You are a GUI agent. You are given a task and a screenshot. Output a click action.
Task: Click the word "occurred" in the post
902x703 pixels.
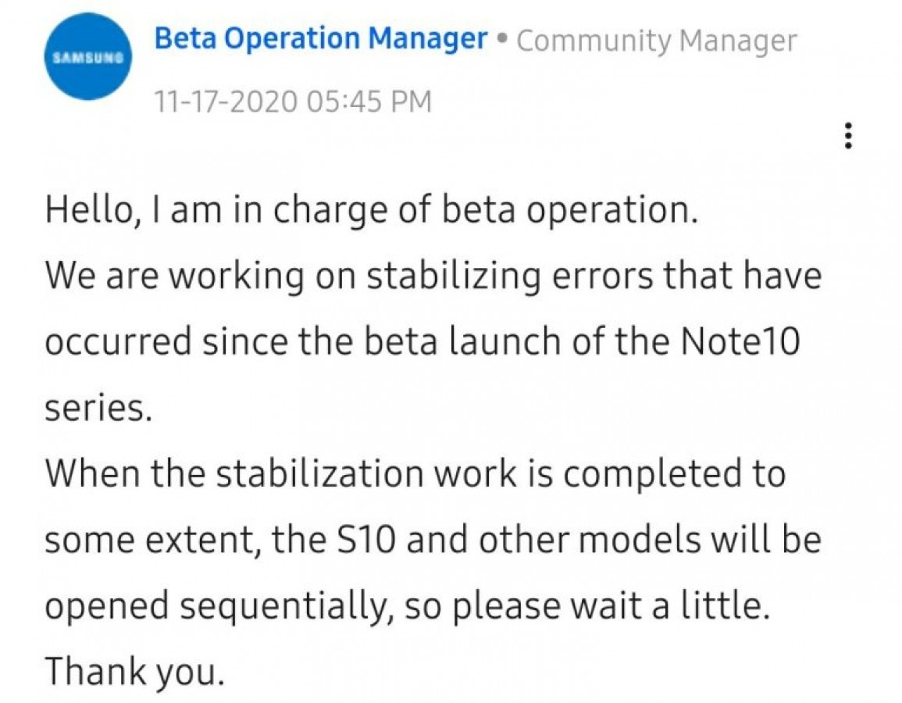[117, 342]
